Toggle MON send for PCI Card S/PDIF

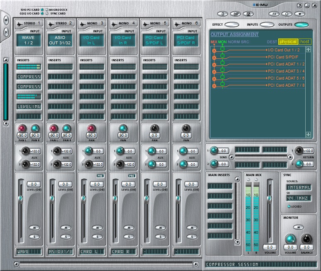coord(223,56)
